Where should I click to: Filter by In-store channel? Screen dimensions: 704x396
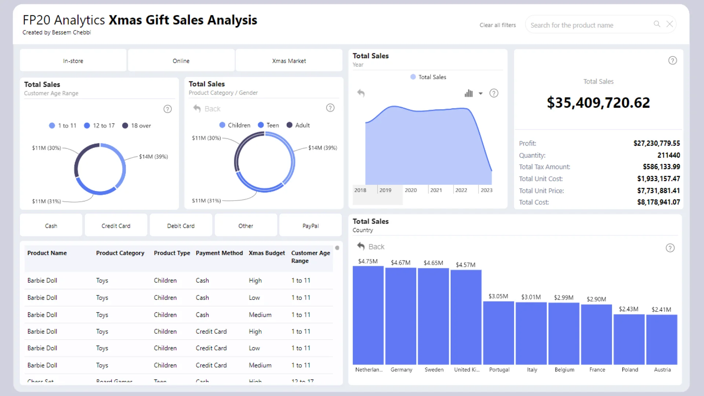pos(73,60)
